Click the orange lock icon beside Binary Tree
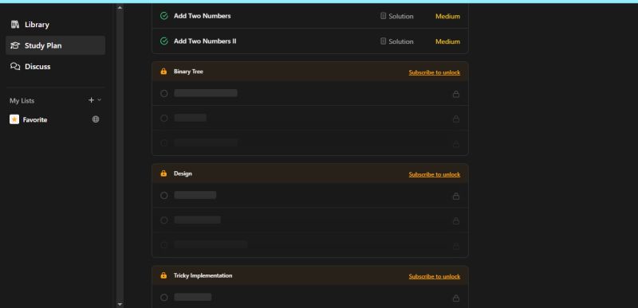 click(163, 72)
